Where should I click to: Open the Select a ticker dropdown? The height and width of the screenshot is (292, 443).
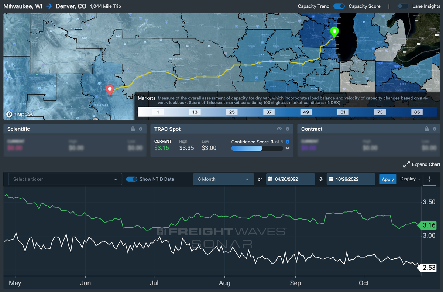(x=65, y=179)
